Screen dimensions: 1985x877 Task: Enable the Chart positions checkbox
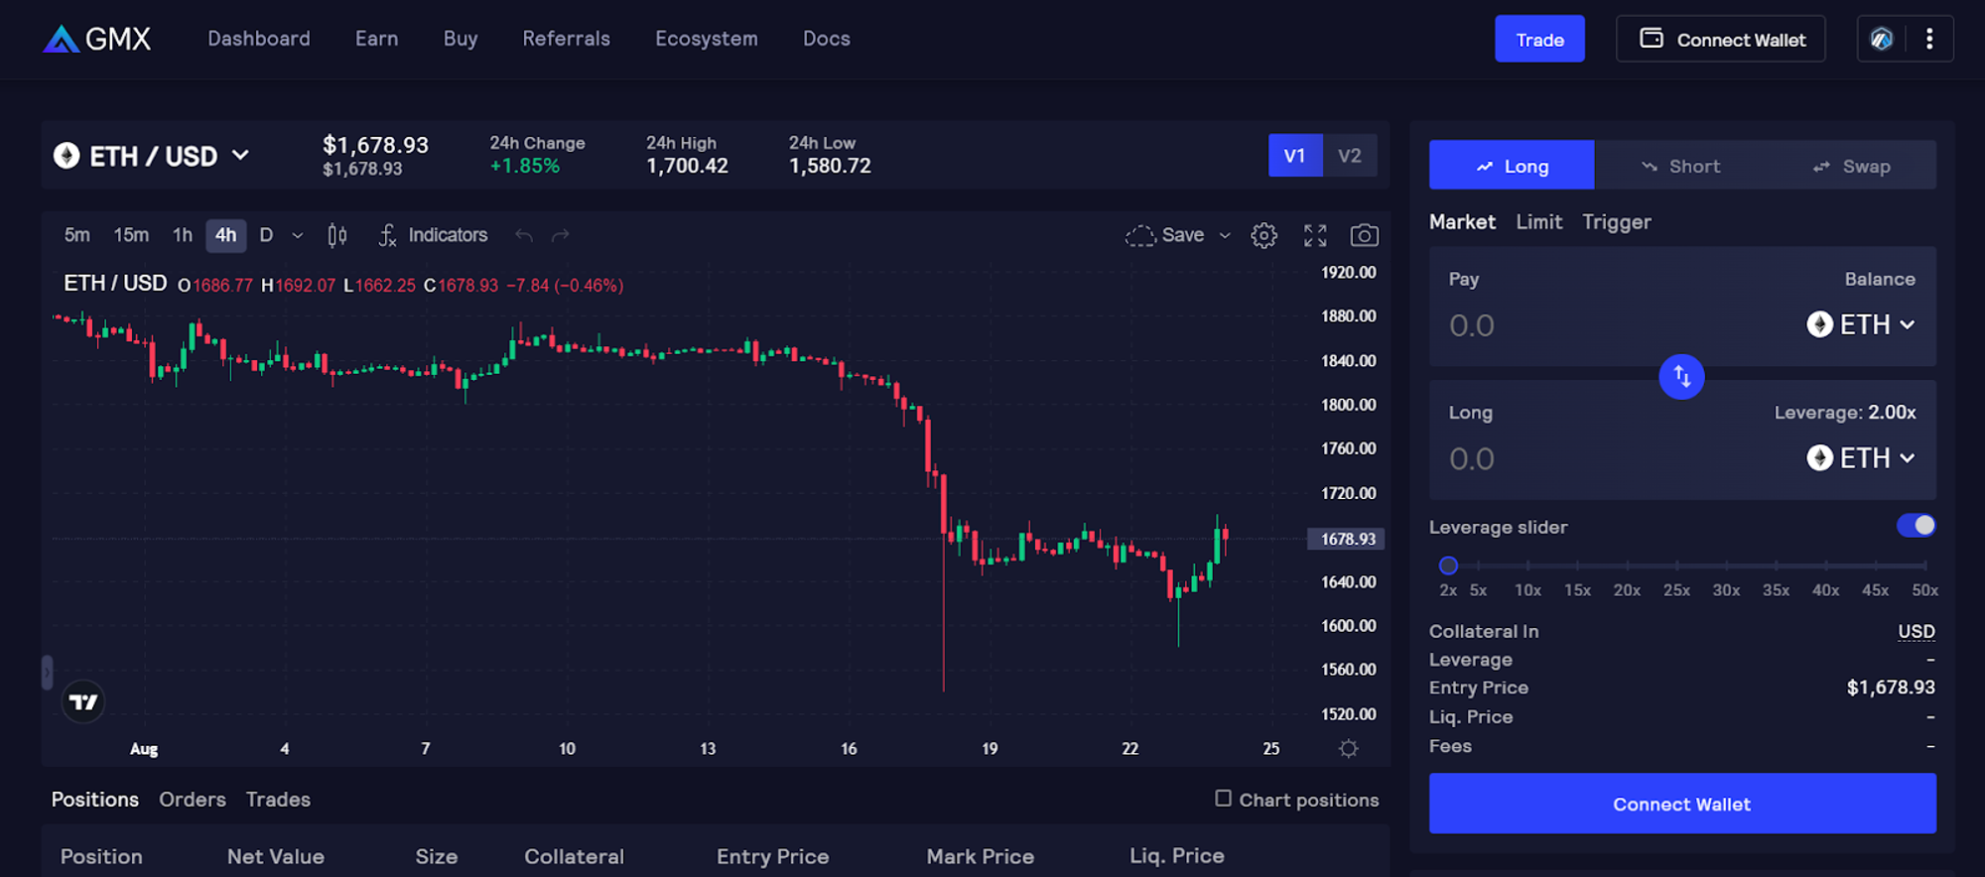tap(1223, 799)
